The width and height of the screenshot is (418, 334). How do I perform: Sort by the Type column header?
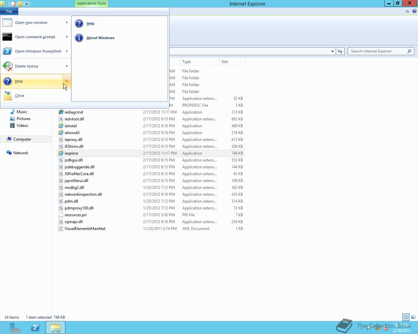200,62
